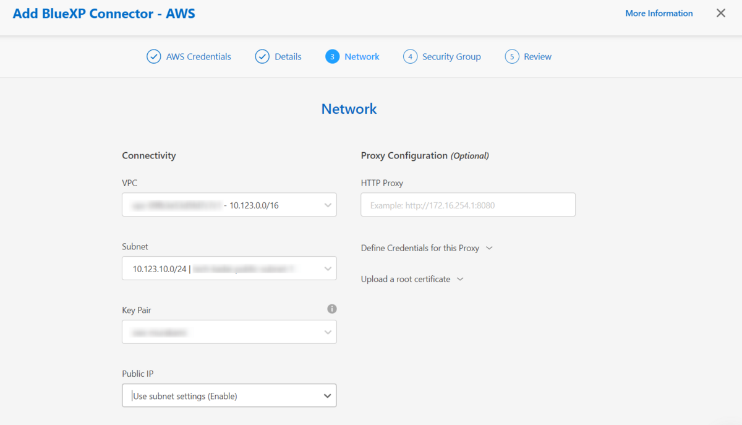
Task: Click the Public IP label
Action: point(137,374)
